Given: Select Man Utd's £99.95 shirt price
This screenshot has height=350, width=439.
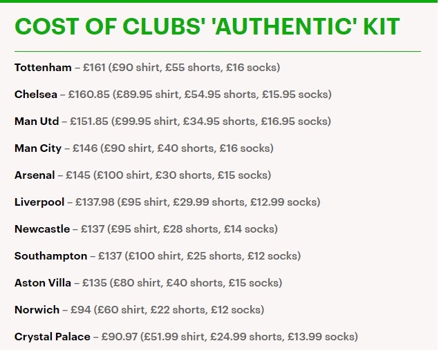Looking at the screenshot, I should [x=133, y=121].
